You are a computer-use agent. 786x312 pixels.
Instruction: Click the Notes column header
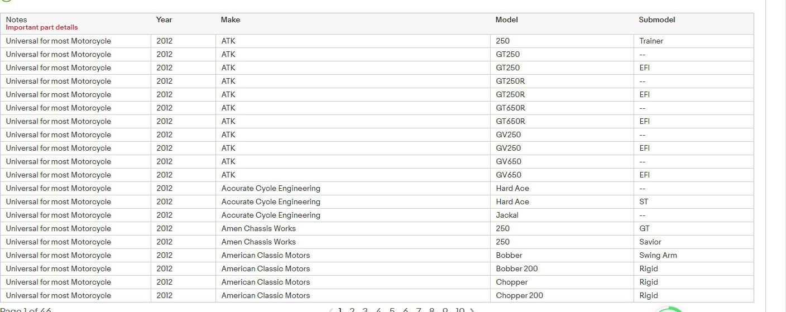pyautogui.click(x=17, y=20)
